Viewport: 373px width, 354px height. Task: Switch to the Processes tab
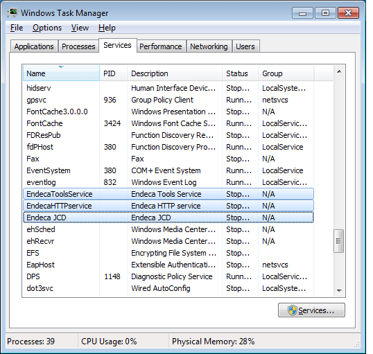coord(78,46)
